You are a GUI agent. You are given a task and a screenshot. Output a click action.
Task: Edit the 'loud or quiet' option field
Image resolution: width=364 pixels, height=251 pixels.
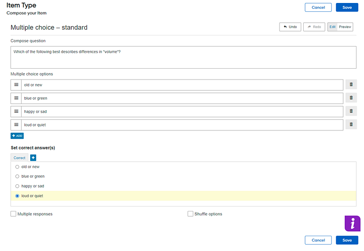[x=182, y=125]
